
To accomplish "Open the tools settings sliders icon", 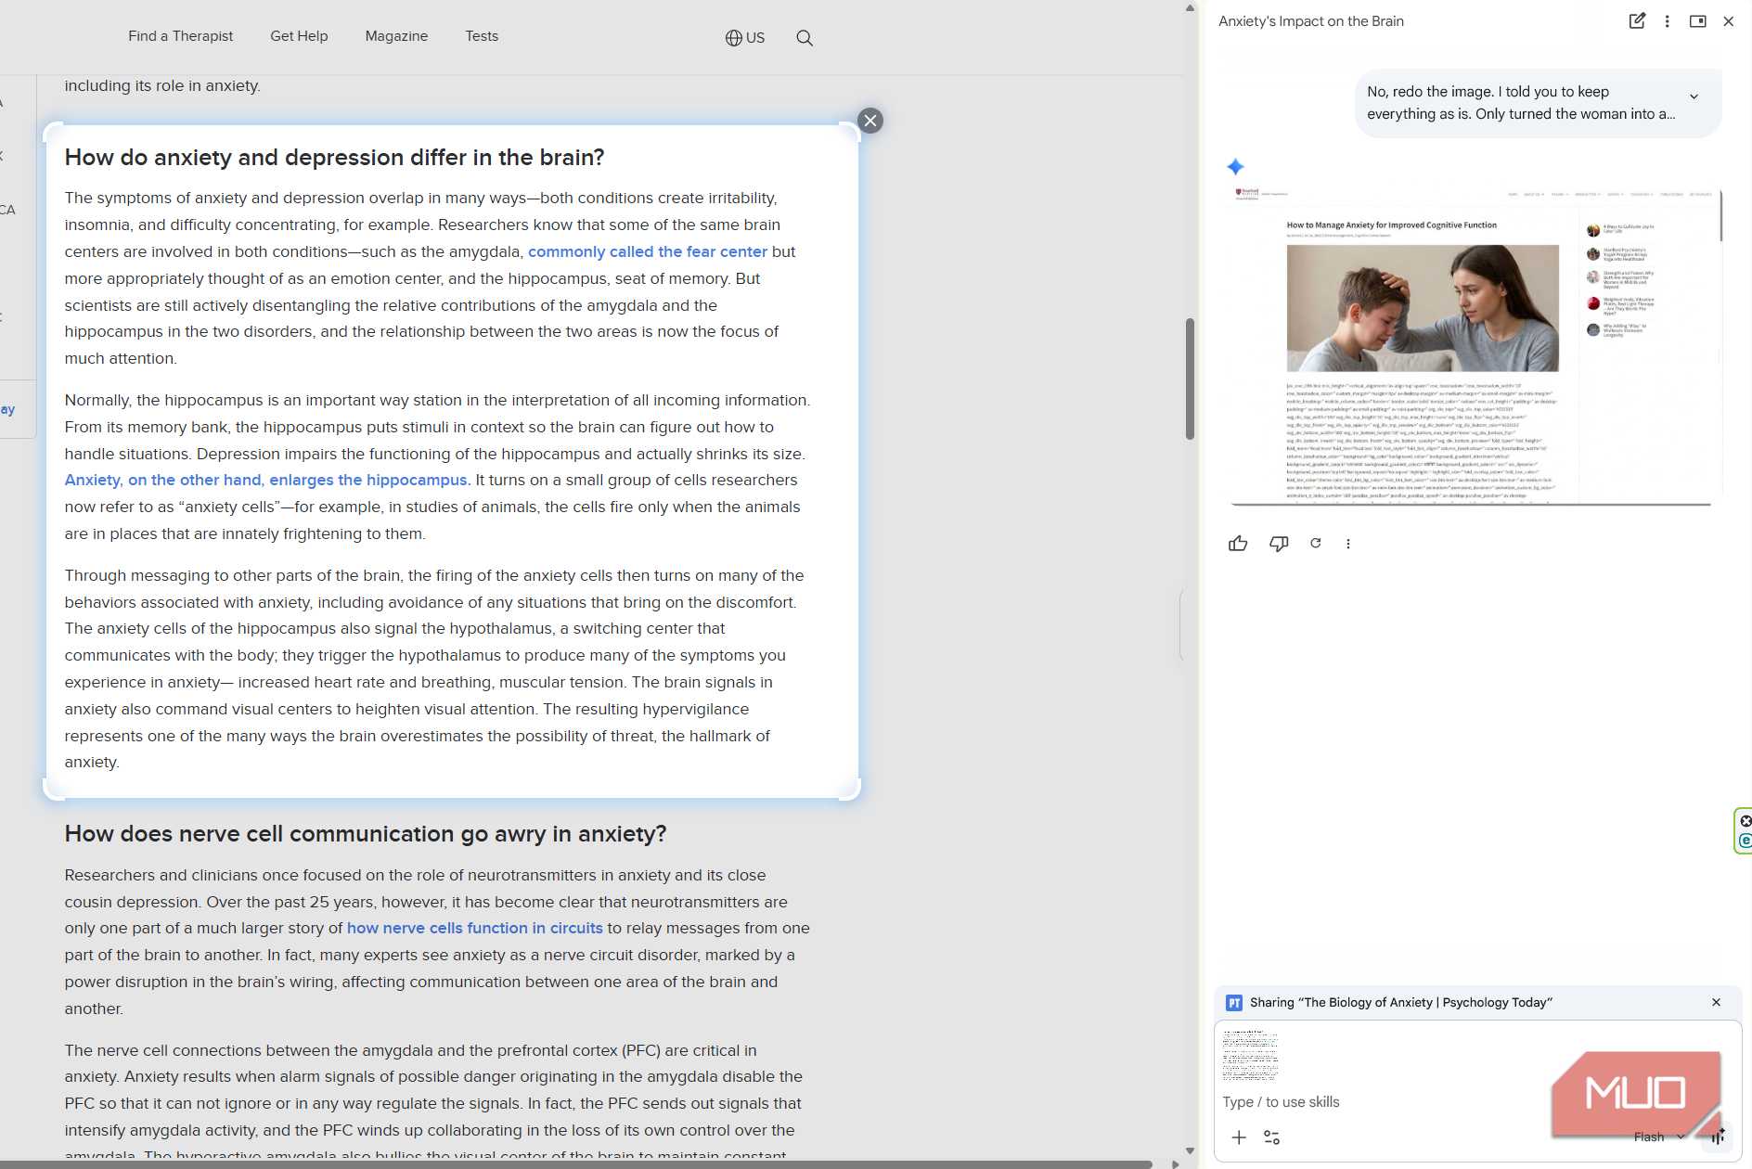I will pyautogui.click(x=1271, y=1137).
